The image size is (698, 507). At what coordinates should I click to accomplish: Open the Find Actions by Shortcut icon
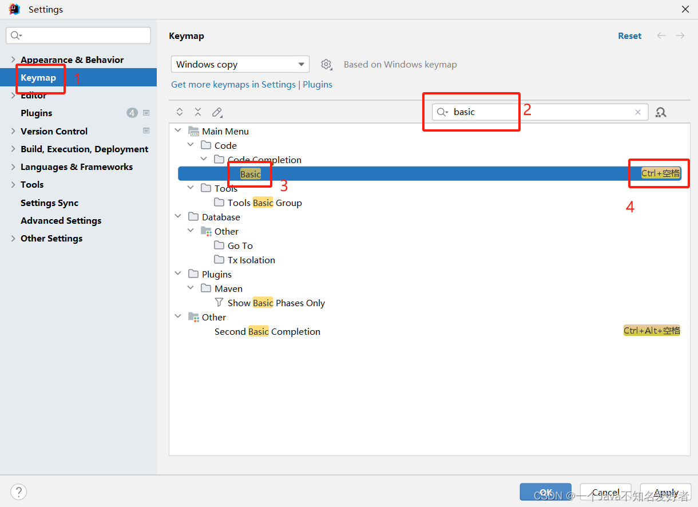661,112
